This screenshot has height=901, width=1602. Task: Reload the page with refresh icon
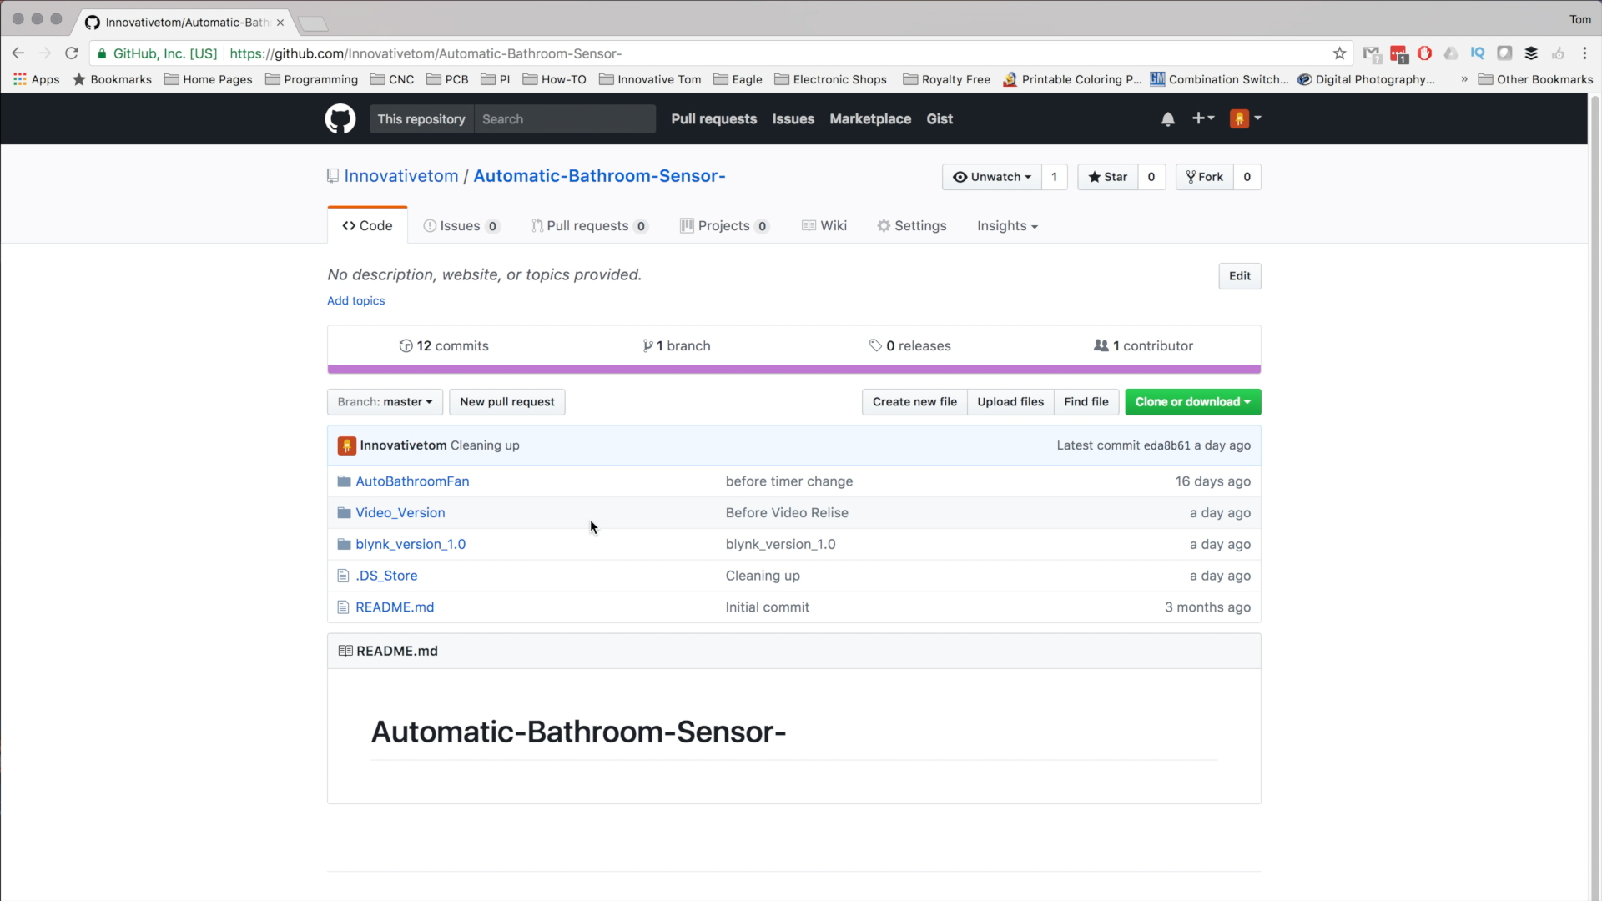pyautogui.click(x=72, y=53)
